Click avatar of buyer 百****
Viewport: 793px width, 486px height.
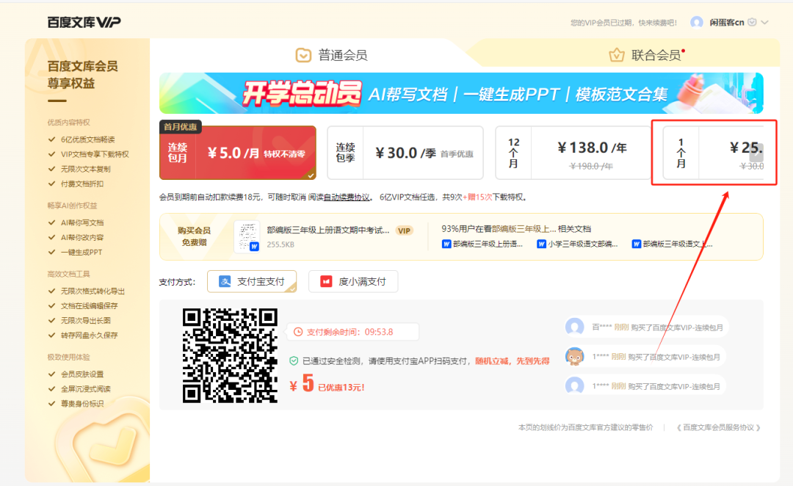pyautogui.click(x=574, y=327)
